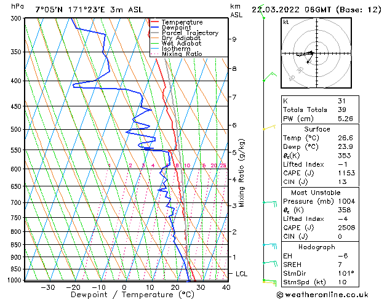Click the K index value 31
This screenshot has height=299, width=387.
coord(342,101)
